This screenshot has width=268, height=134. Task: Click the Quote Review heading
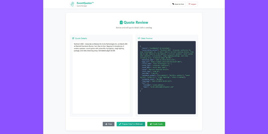click(136, 22)
